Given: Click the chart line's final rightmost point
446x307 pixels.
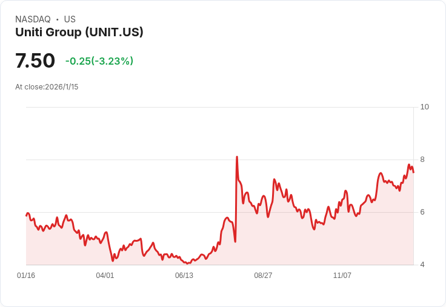Looking at the screenshot, I should tap(413, 172).
